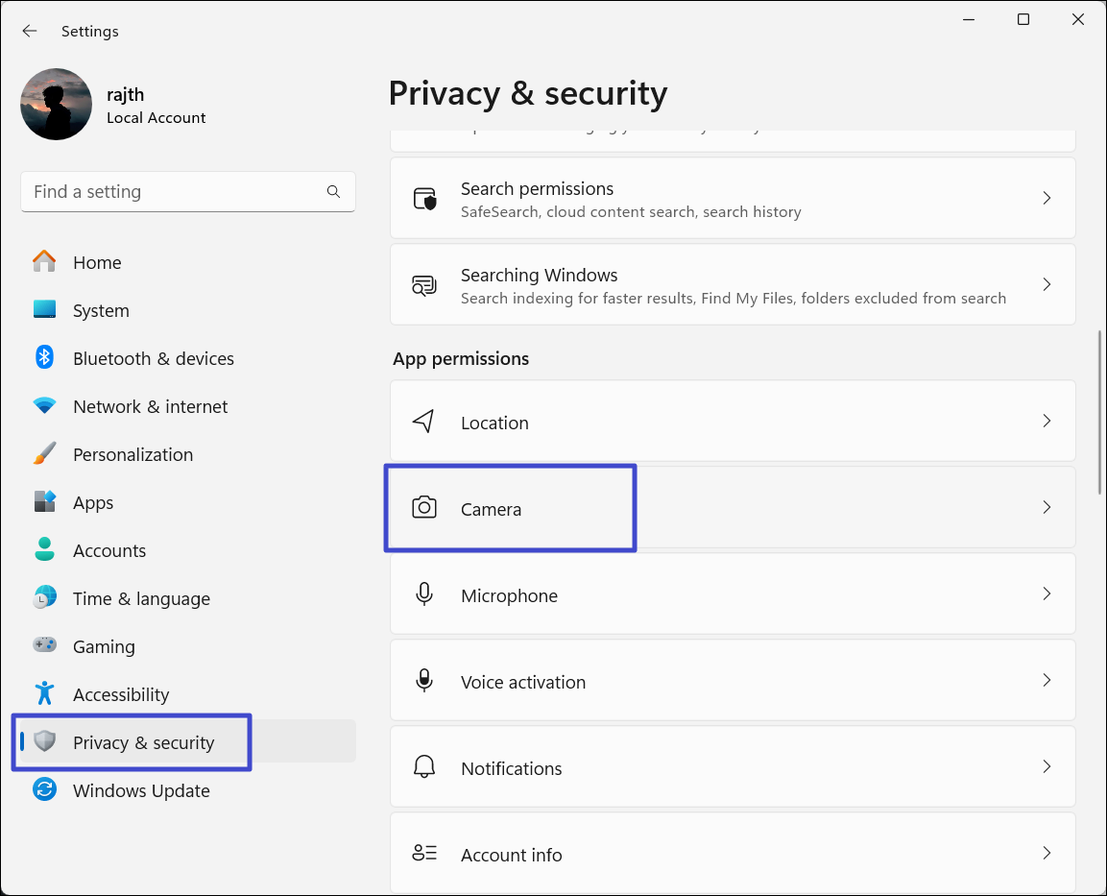Viewport: 1107px width, 896px height.
Task: Click the Notifications bell icon
Action: click(423, 767)
